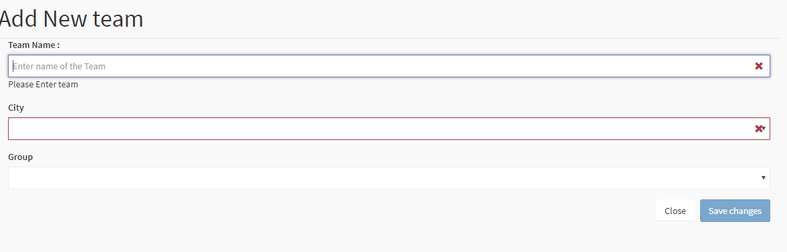Viewport: 787px width, 252px height.
Task: Click the City field label
Action: coord(16,107)
